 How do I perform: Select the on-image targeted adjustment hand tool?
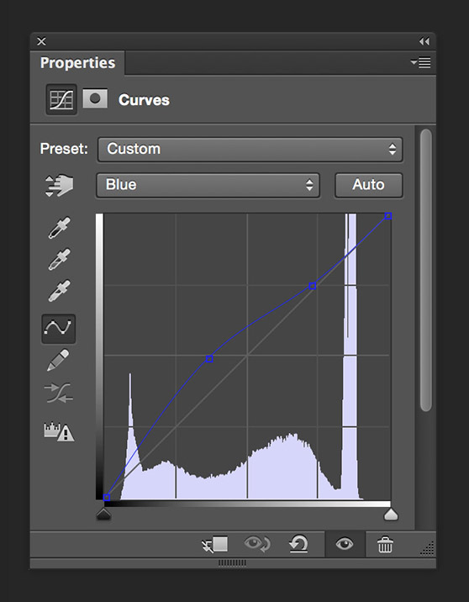[59, 186]
